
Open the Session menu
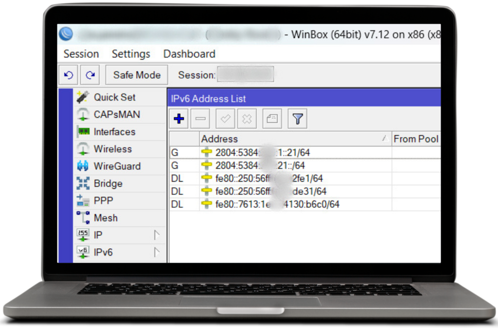click(81, 54)
